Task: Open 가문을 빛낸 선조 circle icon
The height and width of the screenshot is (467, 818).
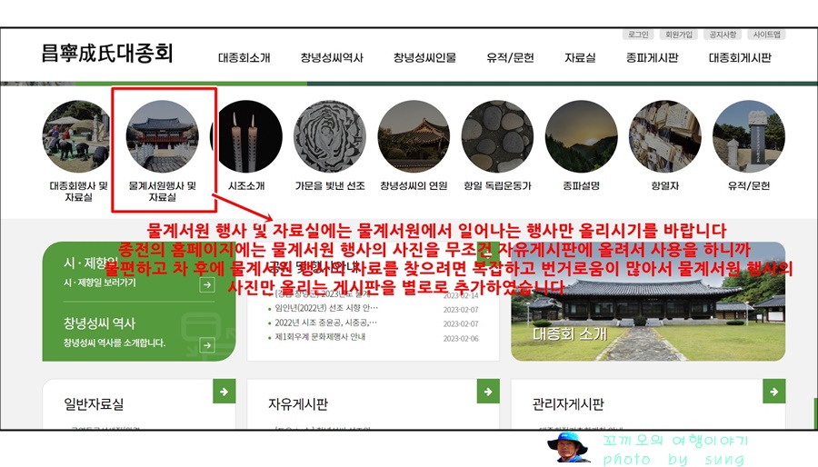Action: [330, 136]
